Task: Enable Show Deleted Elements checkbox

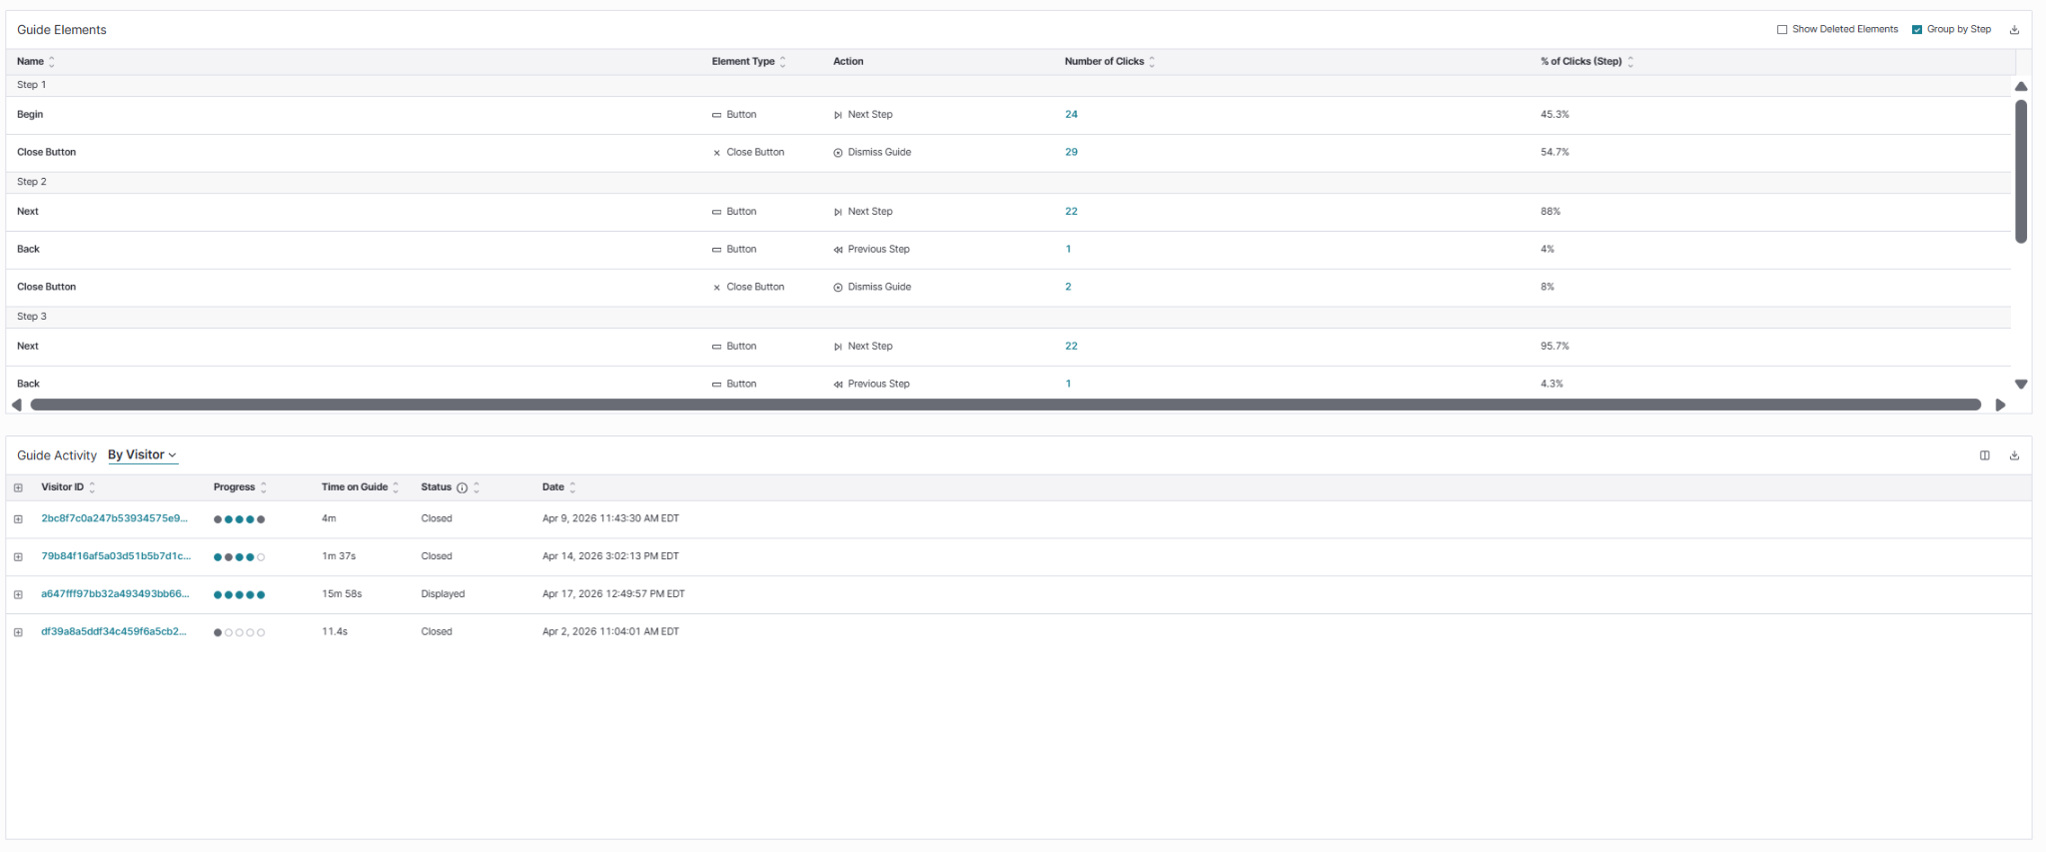Action: [1782, 30]
